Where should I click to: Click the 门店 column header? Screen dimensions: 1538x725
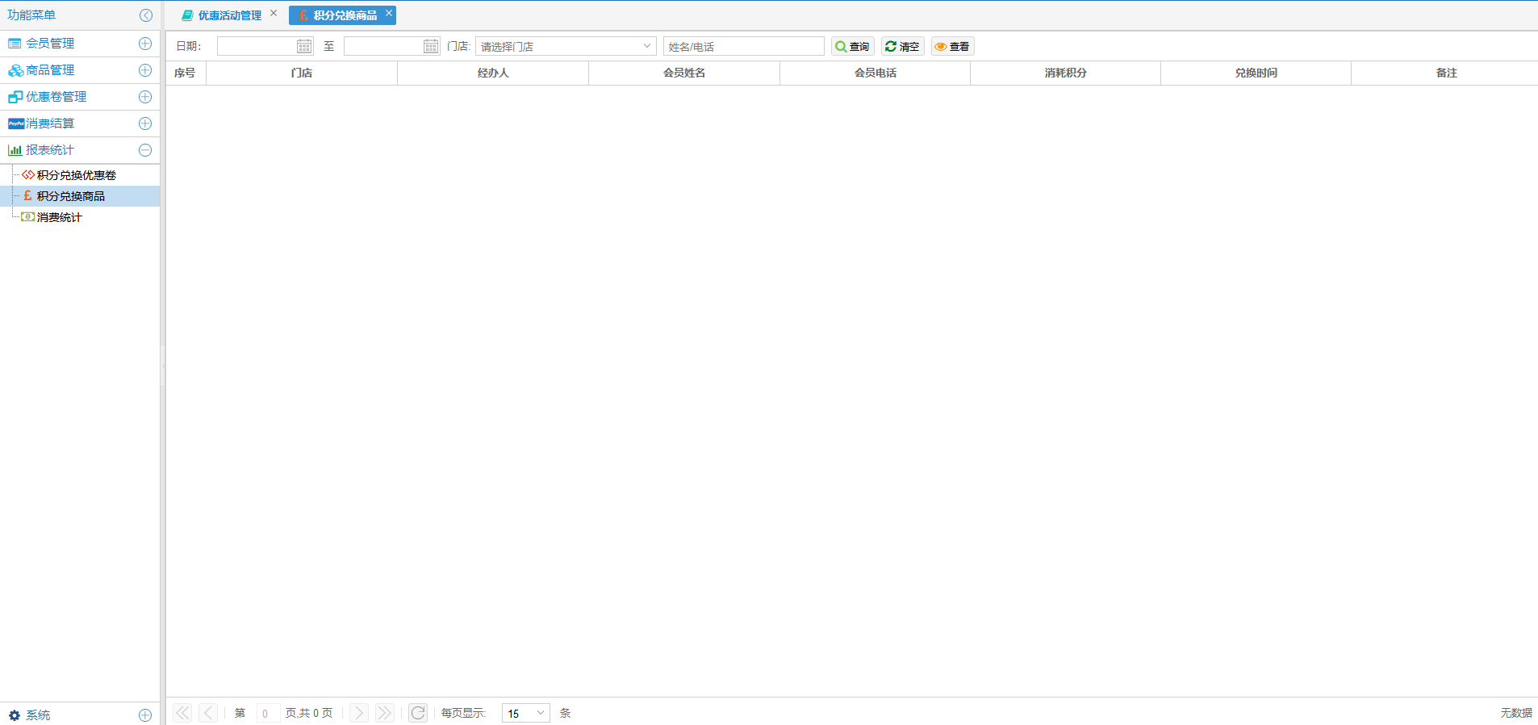pyautogui.click(x=302, y=73)
